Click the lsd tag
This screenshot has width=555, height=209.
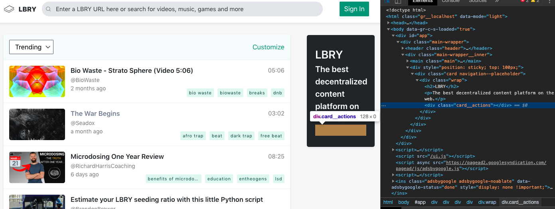pos(278,179)
